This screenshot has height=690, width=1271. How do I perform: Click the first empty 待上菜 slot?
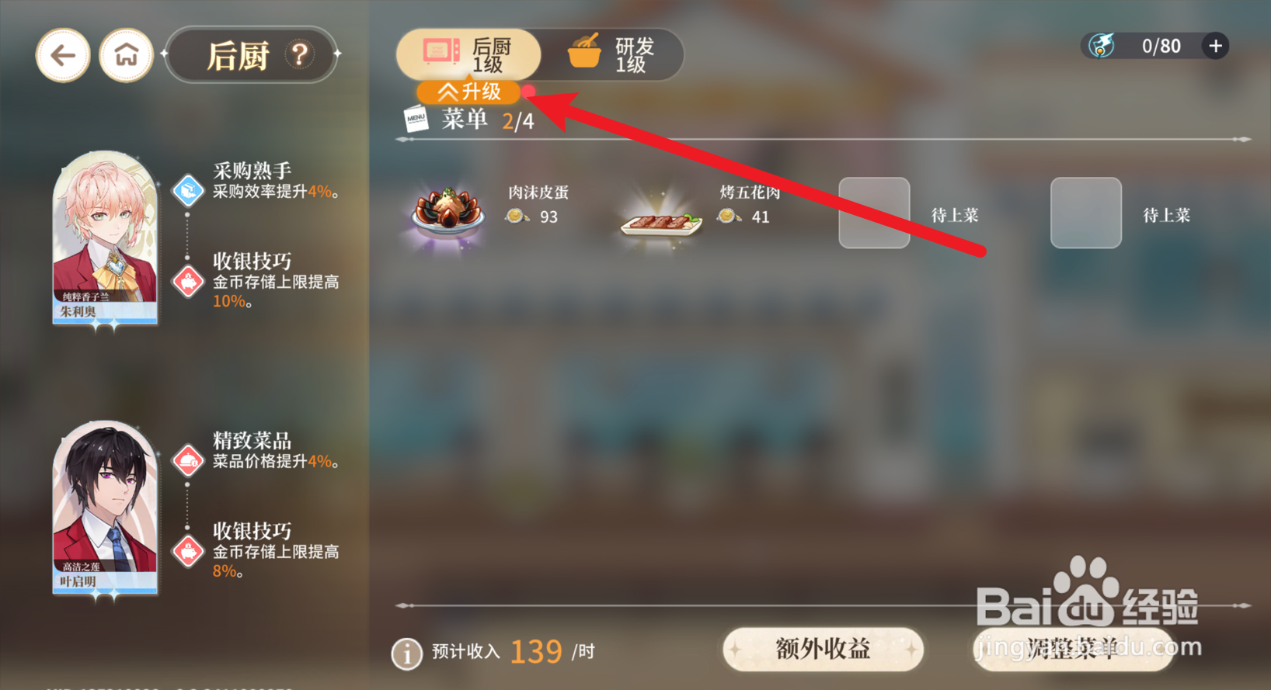coord(874,213)
